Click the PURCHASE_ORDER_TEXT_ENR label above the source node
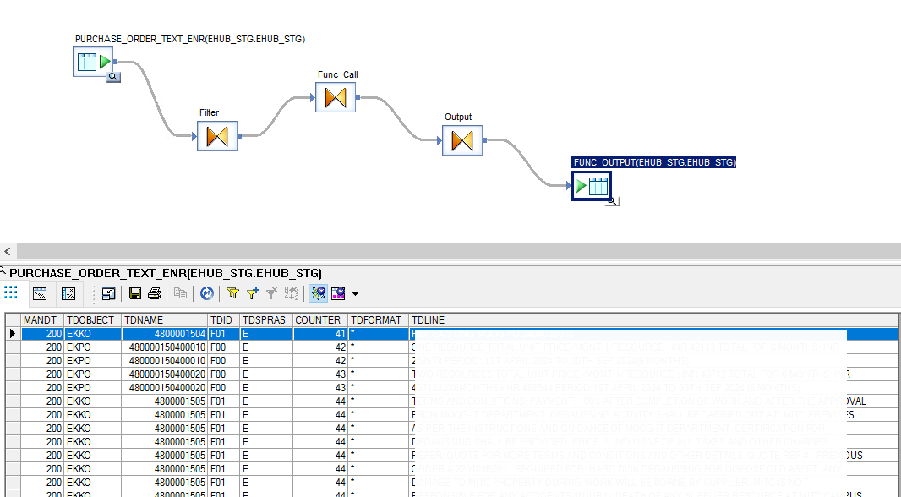This screenshot has width=901, height=497. [190, 39]
